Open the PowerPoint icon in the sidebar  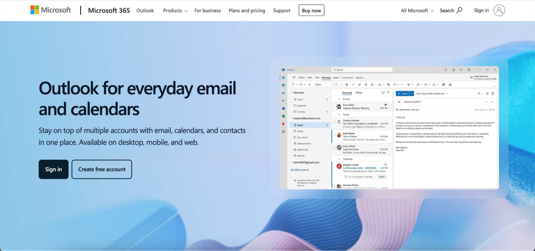[x=283, y=123]
